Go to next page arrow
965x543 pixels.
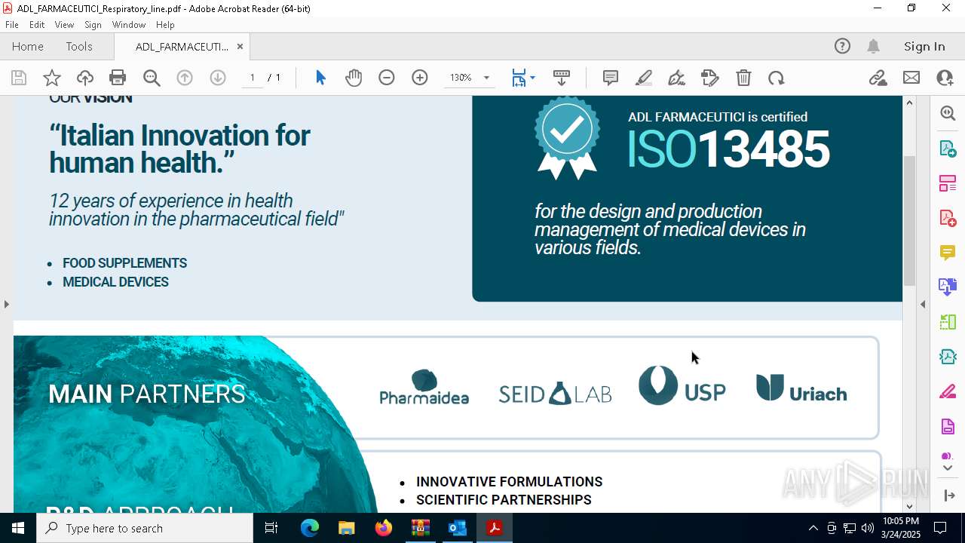coord(218,78)
